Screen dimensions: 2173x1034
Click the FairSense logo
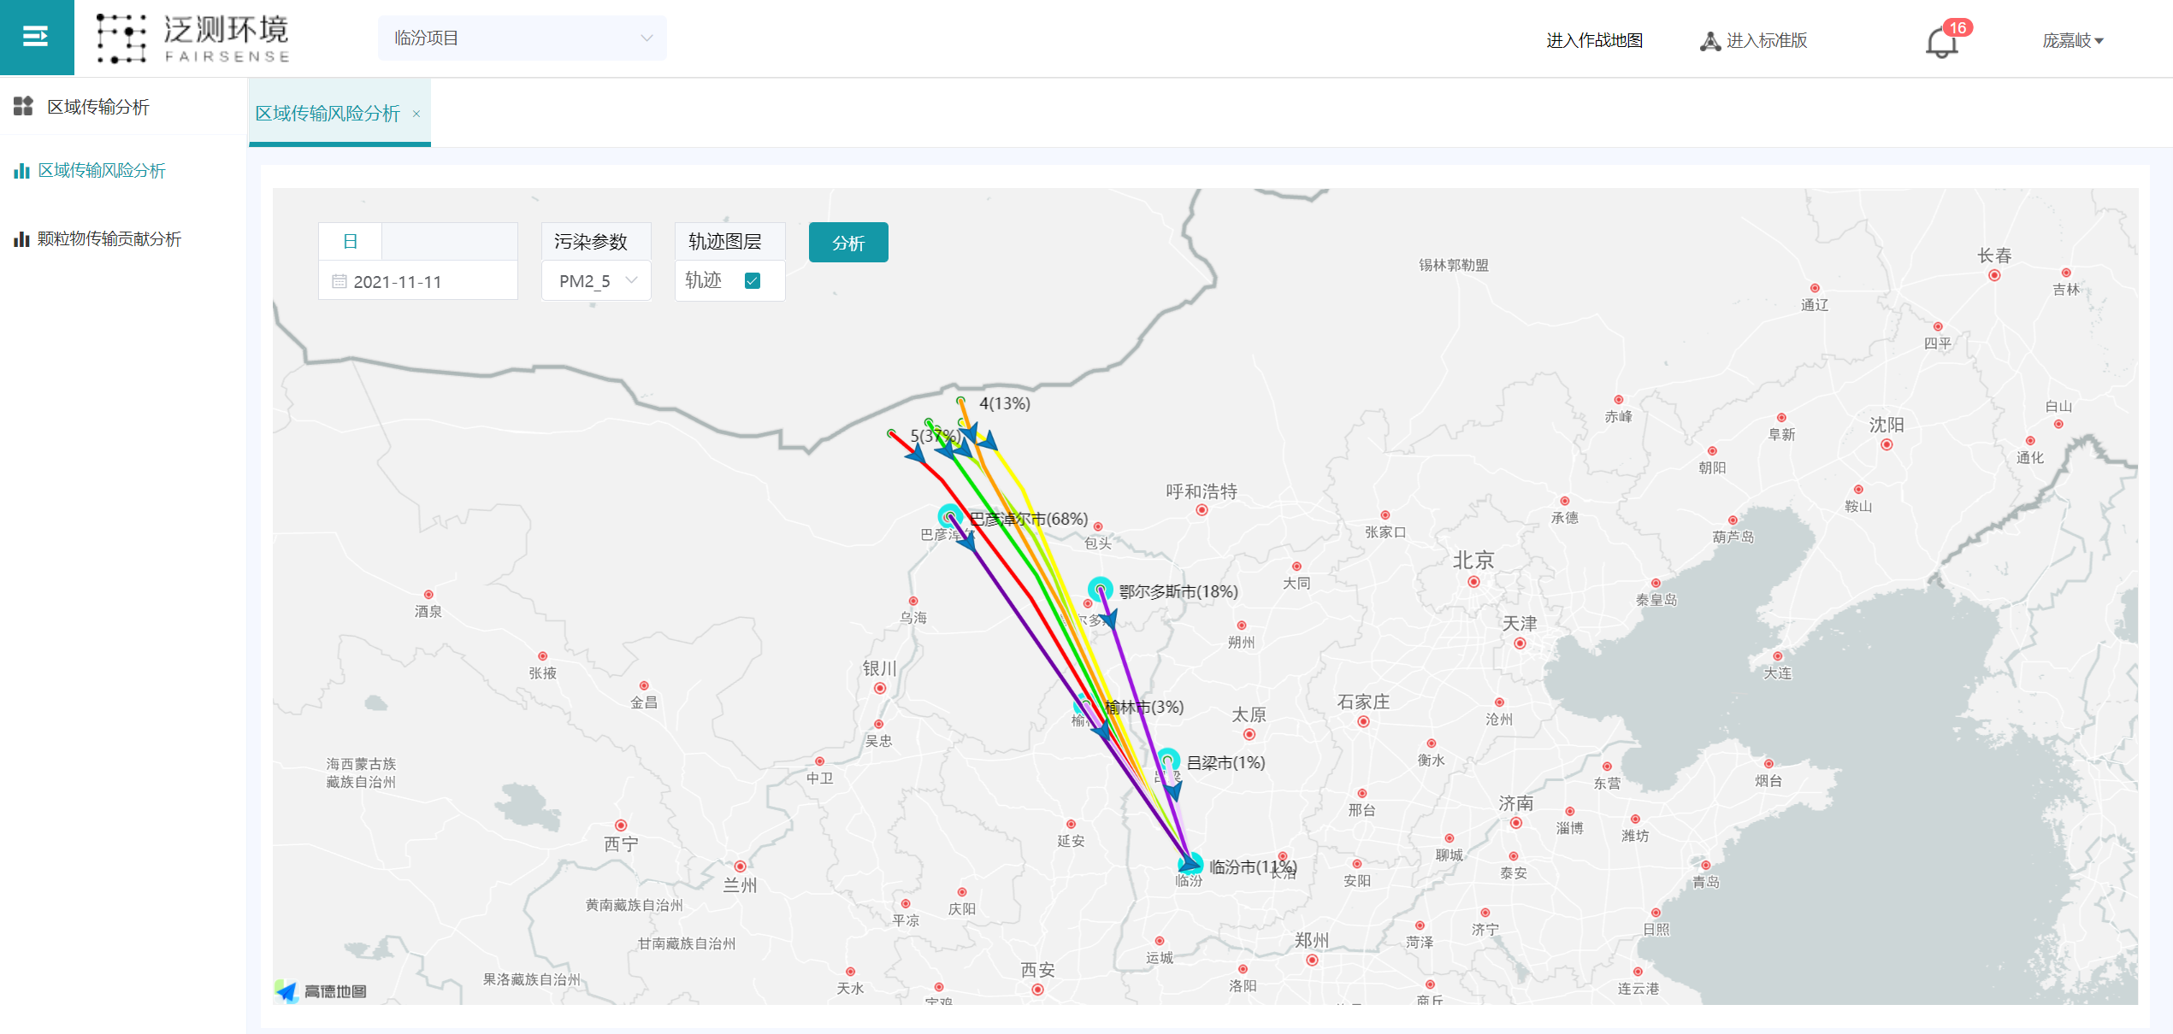click(x=193, y=38)
